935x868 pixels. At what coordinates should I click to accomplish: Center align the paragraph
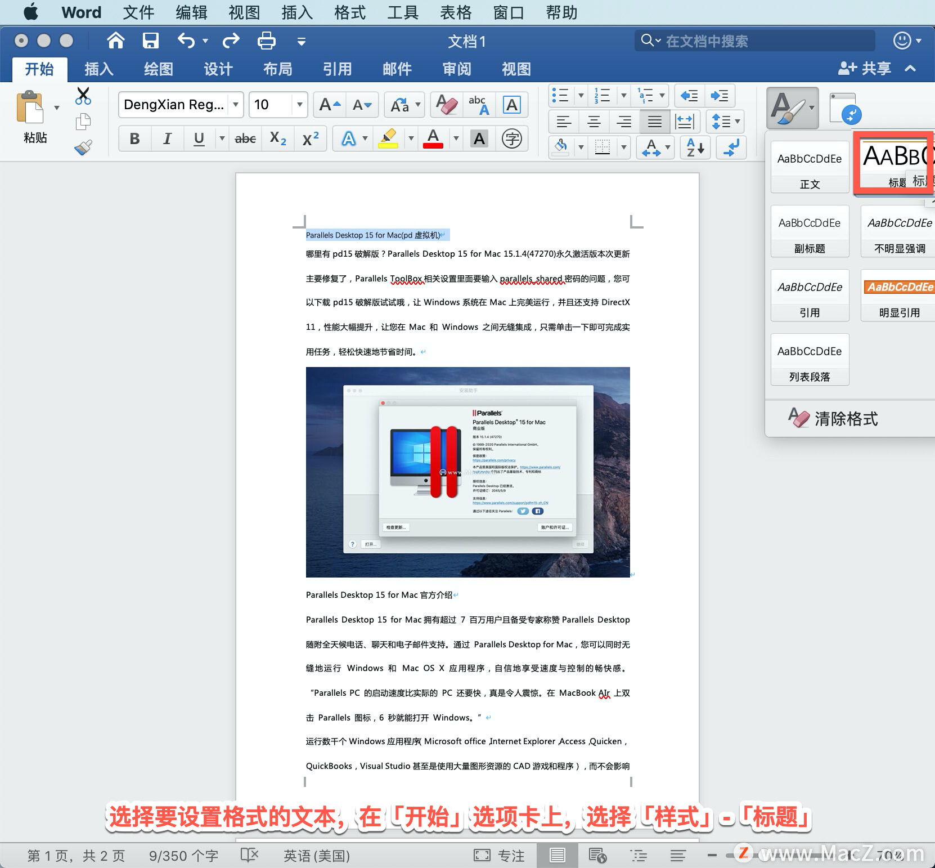(x=594, y=122)
